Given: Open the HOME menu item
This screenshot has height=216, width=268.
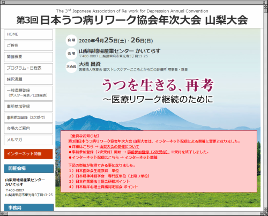Looking at the screenshot, I should point(28,34).
